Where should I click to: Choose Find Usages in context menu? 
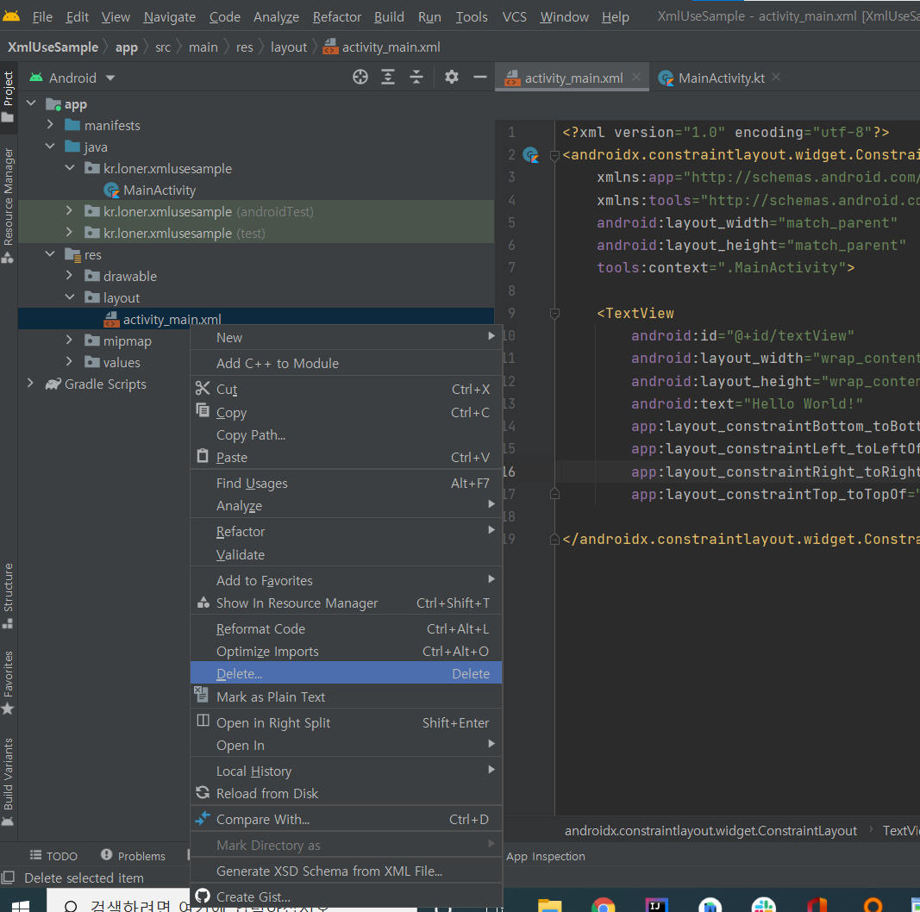pyautogui.click(x=346, y=484)
